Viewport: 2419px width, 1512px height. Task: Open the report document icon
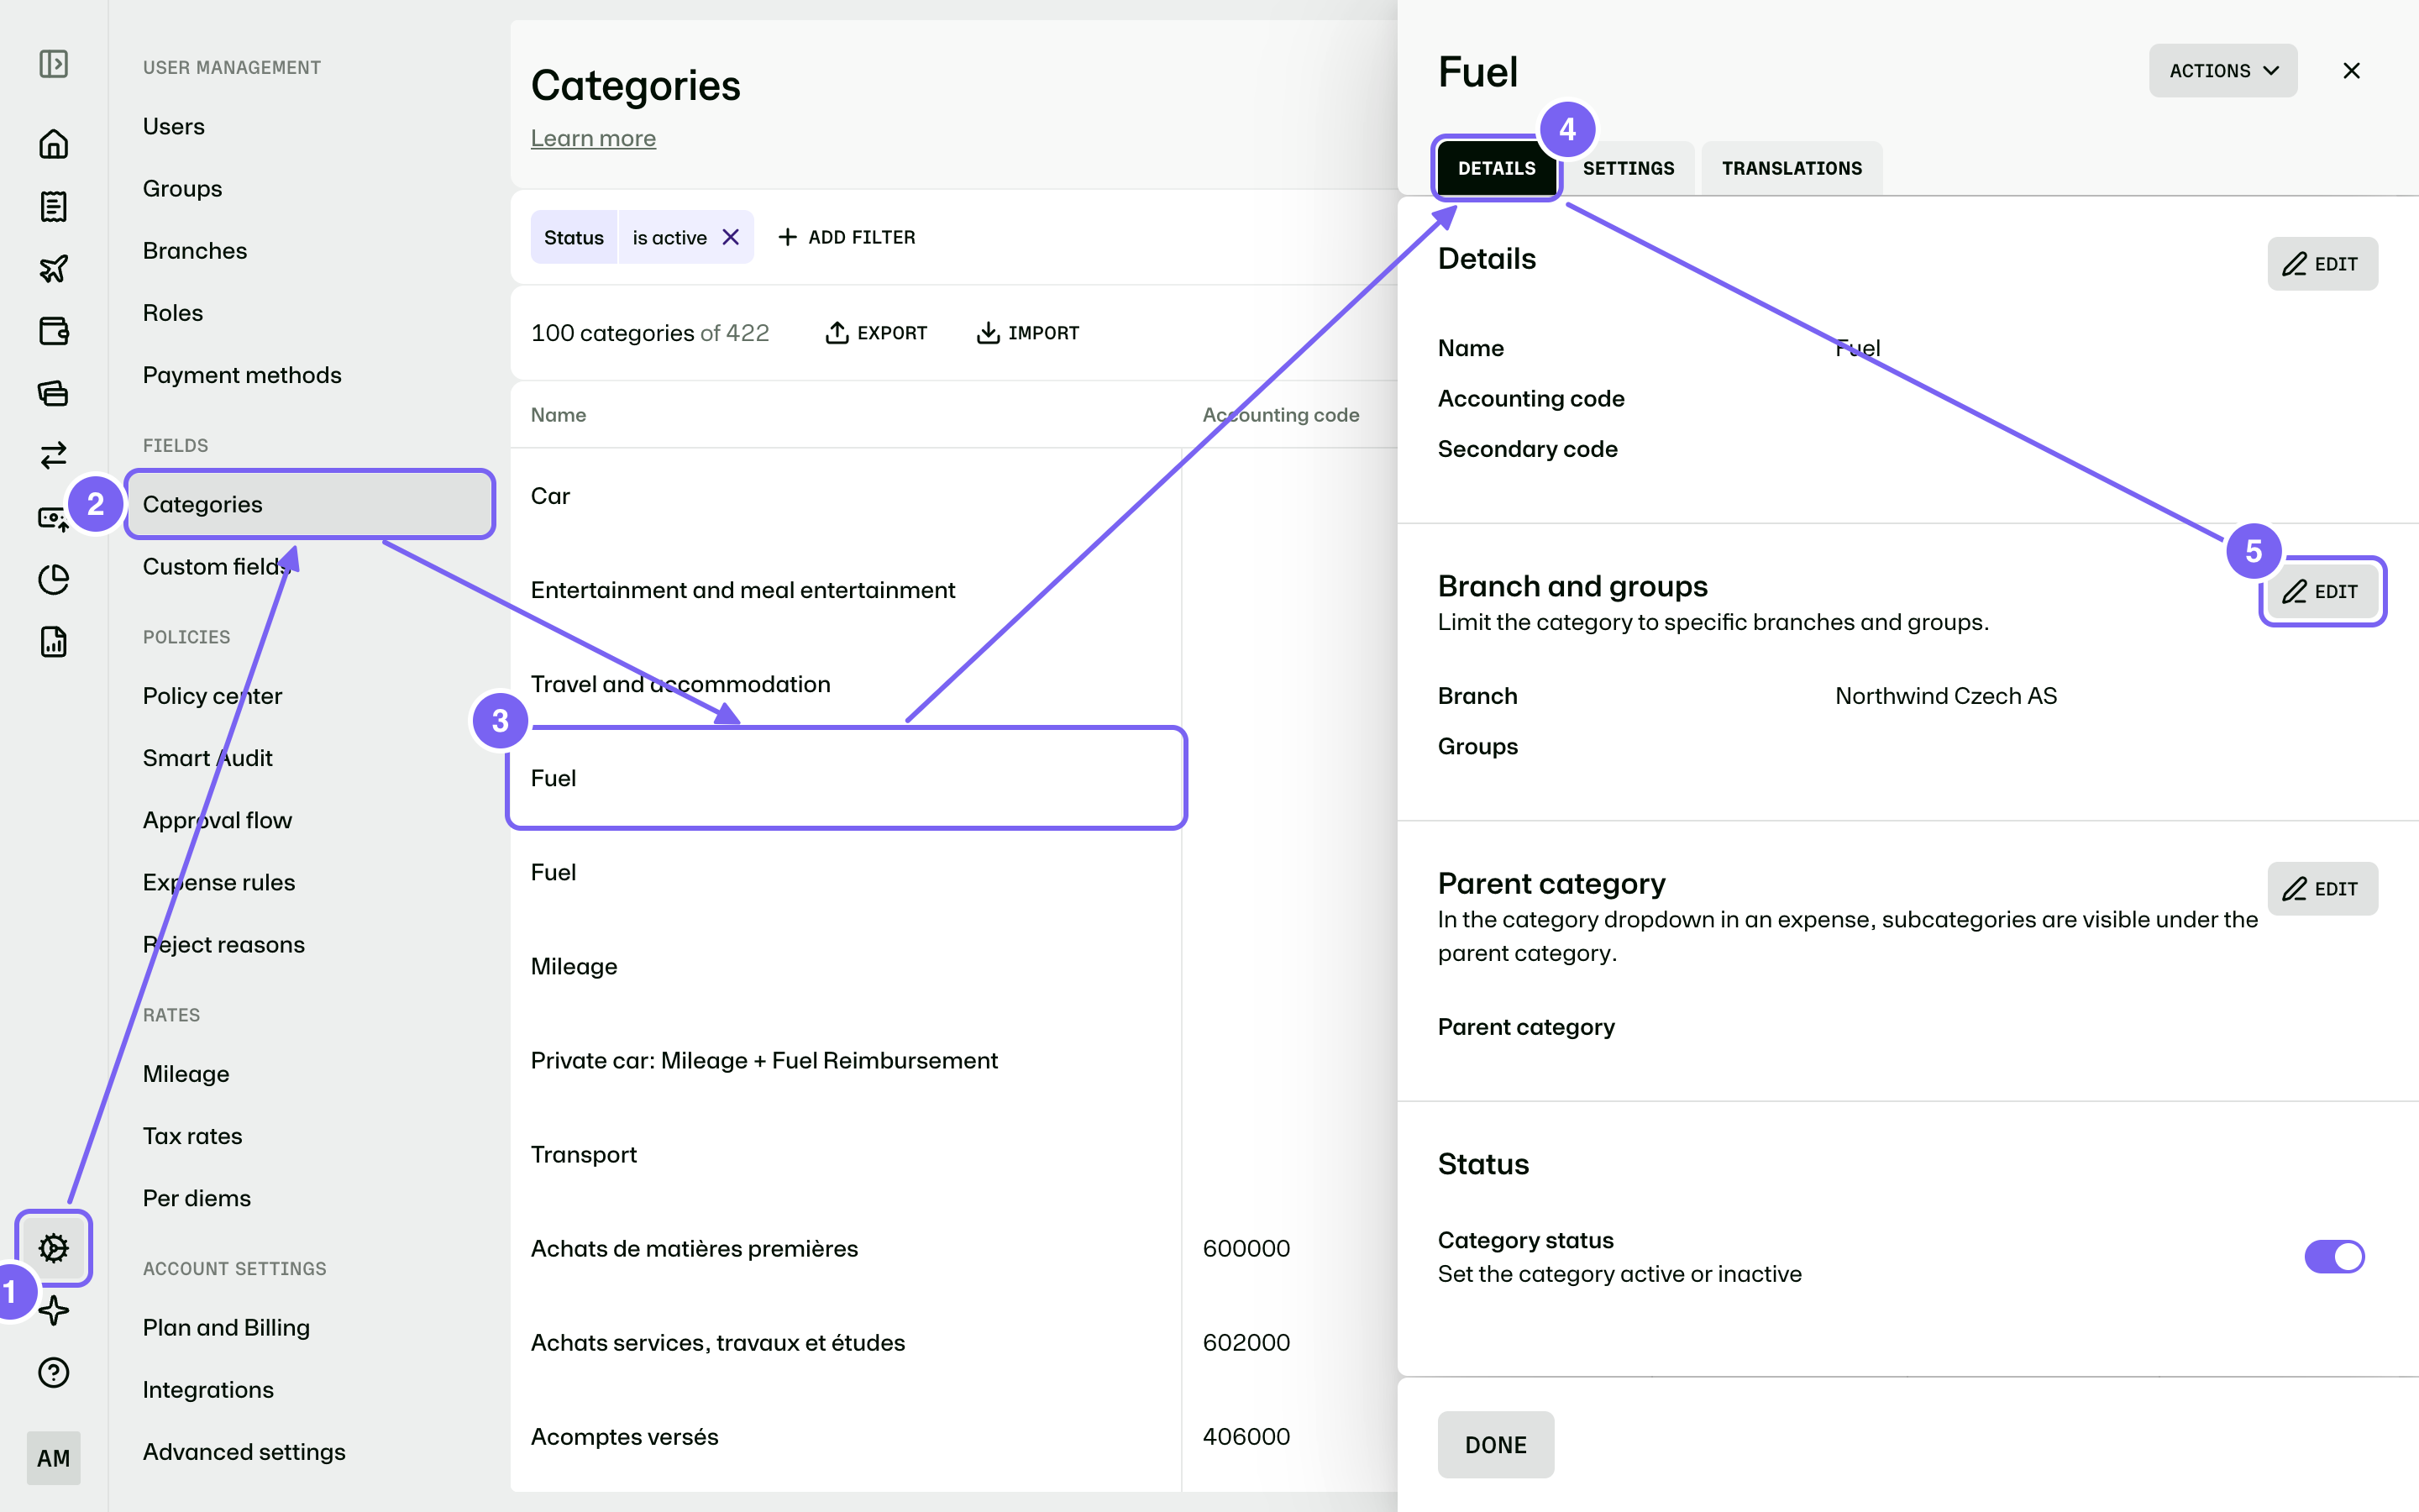[x=53, y=641]
